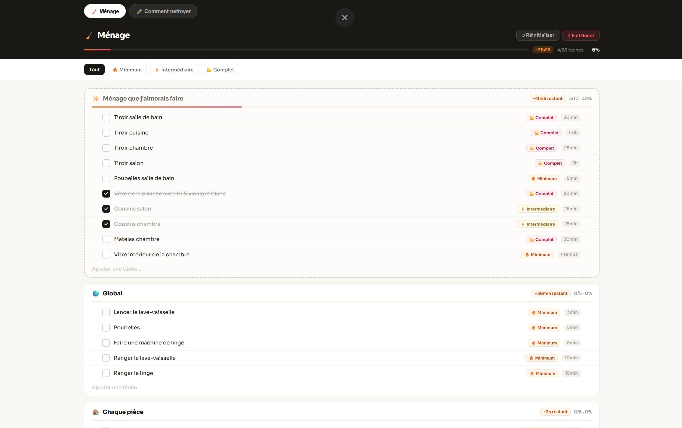Click the 2h duration on Tiroir salon
The image size is (682, 428).
(x=575, y=163)
